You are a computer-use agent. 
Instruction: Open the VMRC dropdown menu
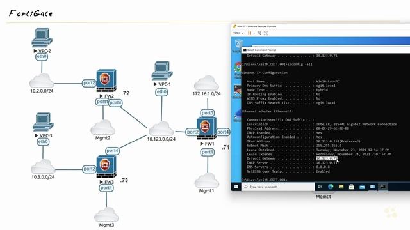(x=238, y=33)
